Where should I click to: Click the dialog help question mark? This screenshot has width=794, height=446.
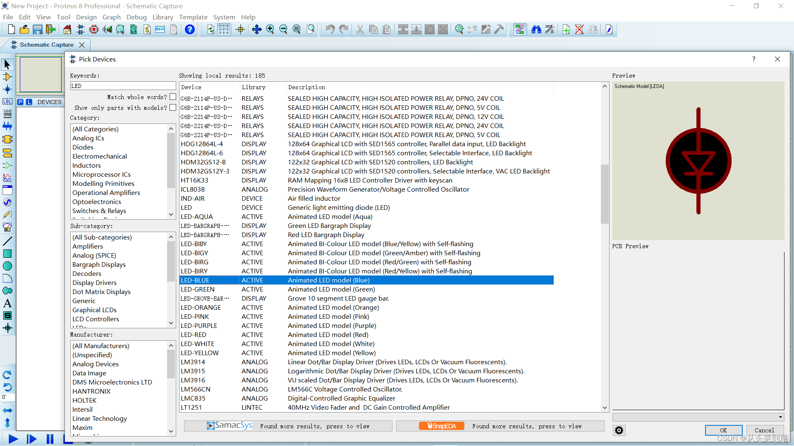(x=753, y=59)
